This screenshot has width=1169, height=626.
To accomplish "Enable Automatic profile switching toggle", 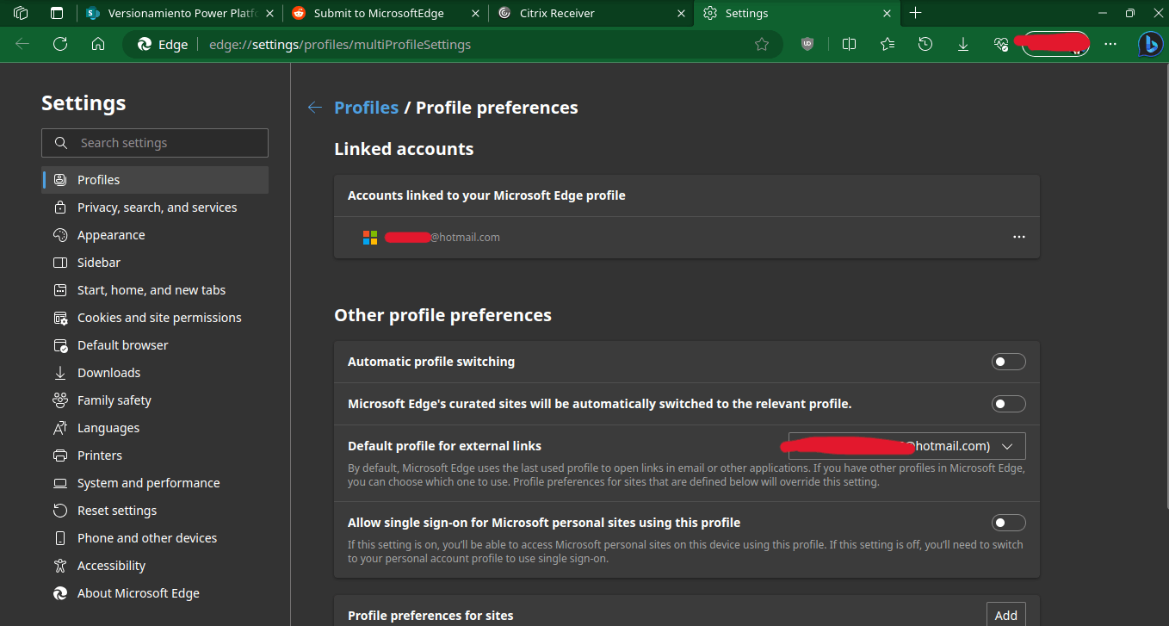I will (1008, 362).
